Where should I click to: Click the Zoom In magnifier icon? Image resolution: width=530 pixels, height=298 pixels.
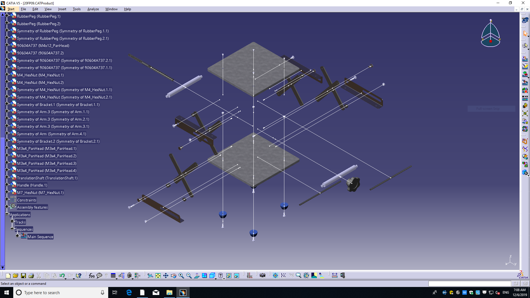(x=181, y=276)
